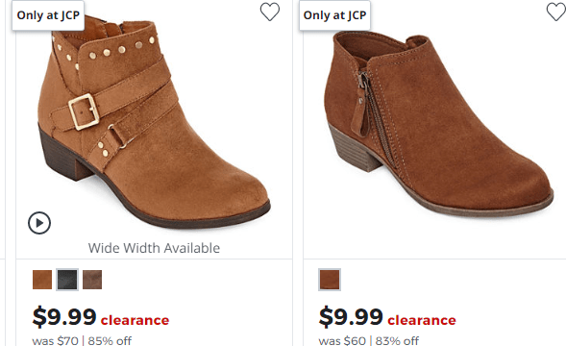The width and height of the screenshot is (566, 346).
Task: Click the clearance label on the buckle boot
Action: (x=135, y=320)
